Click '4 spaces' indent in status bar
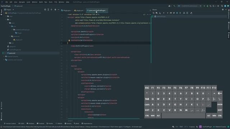The height and width of the screenshot is (129, 230). 192,127
